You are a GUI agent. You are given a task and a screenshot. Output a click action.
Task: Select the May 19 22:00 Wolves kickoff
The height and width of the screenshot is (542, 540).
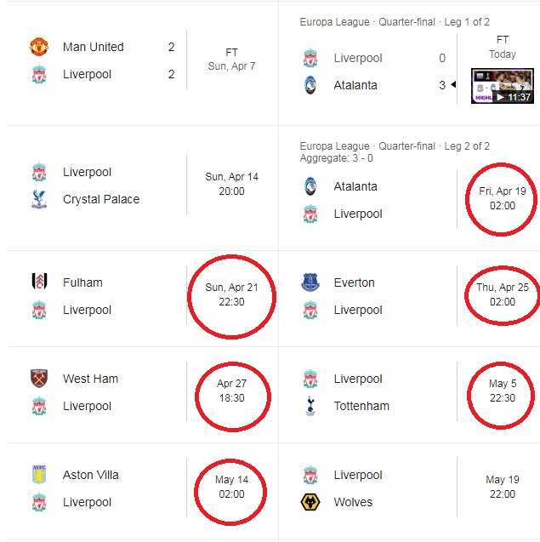click(x=503, y=487)
